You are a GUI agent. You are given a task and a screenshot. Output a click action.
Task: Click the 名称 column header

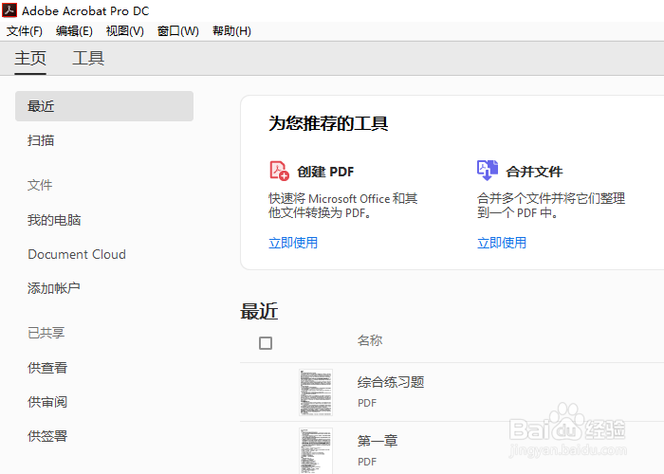coord(370,340)
